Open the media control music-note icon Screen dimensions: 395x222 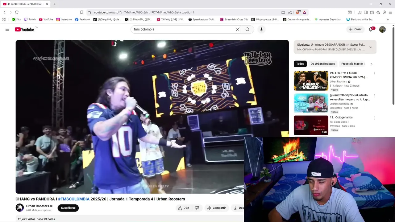[360, 12]
